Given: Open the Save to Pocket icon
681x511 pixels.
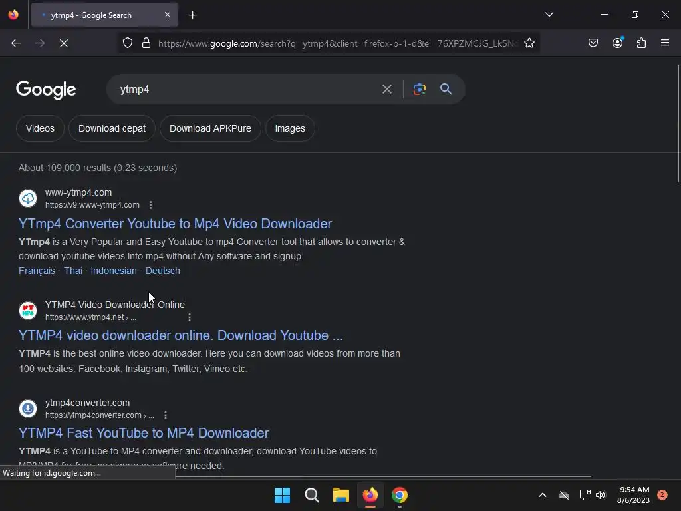Looking at the screenshot, I should [593, 43].
